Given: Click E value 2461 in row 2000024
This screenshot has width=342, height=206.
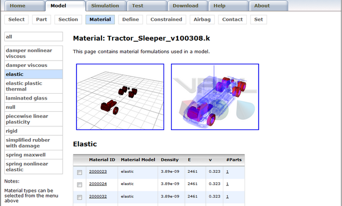Looking at the screenshot, I should point(192,184).
